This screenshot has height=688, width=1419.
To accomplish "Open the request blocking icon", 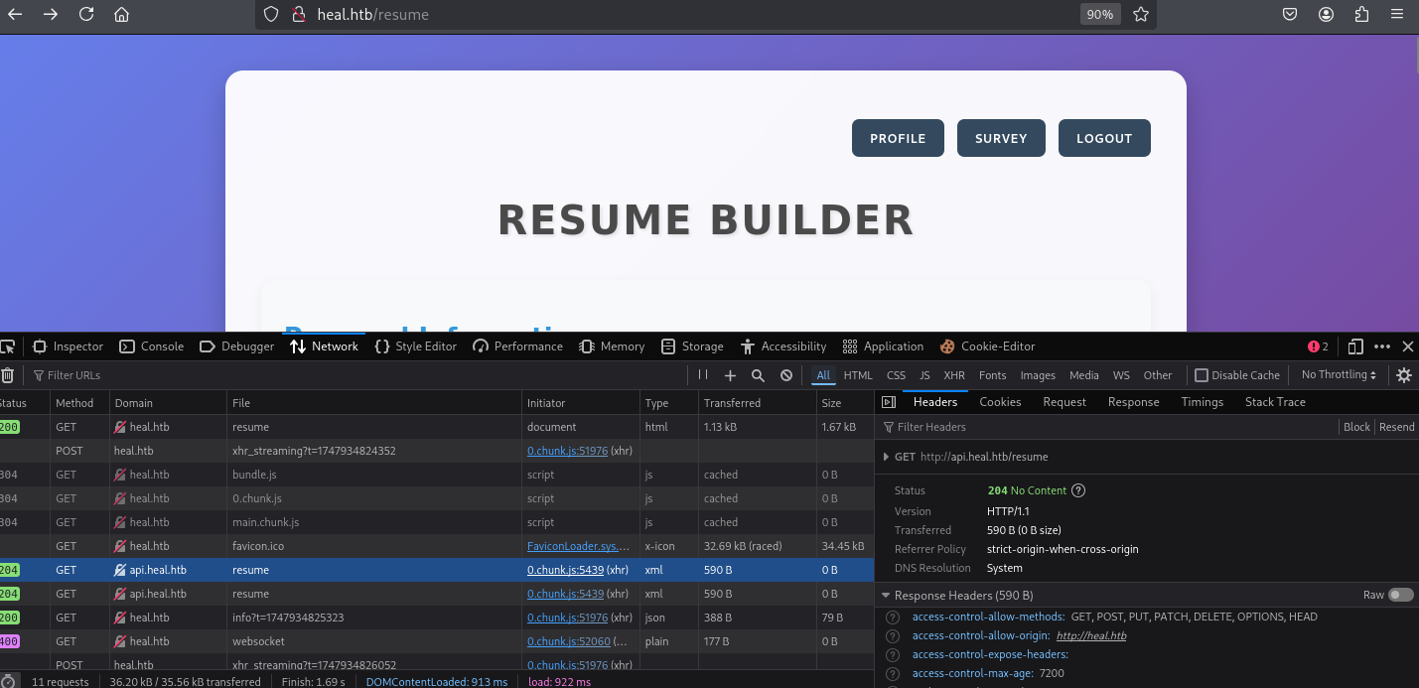I will (786, 375).
